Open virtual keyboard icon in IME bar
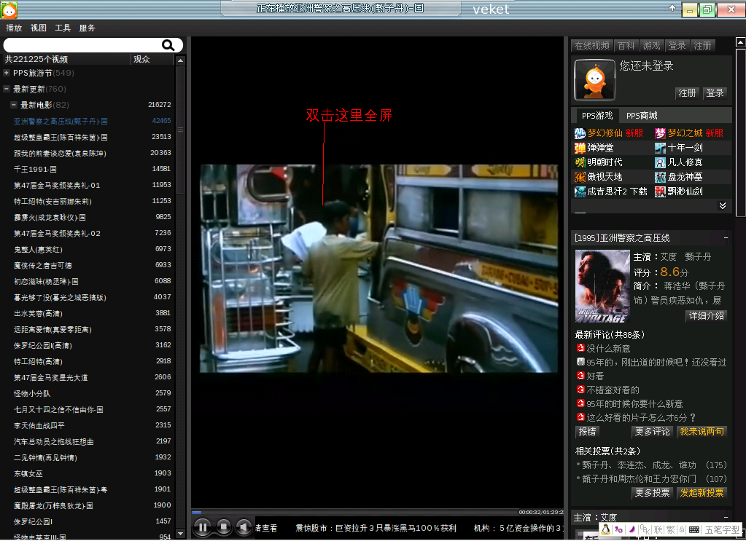746x541 pixels. click(x=694, y=529)
